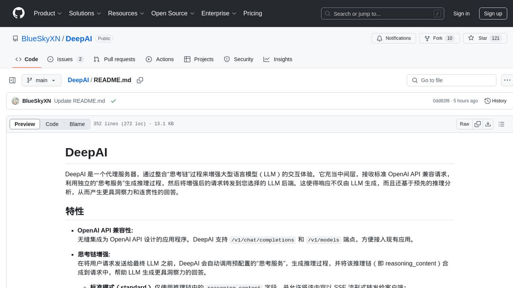Click the 思考链增强 bullet title

coord(94,254)
